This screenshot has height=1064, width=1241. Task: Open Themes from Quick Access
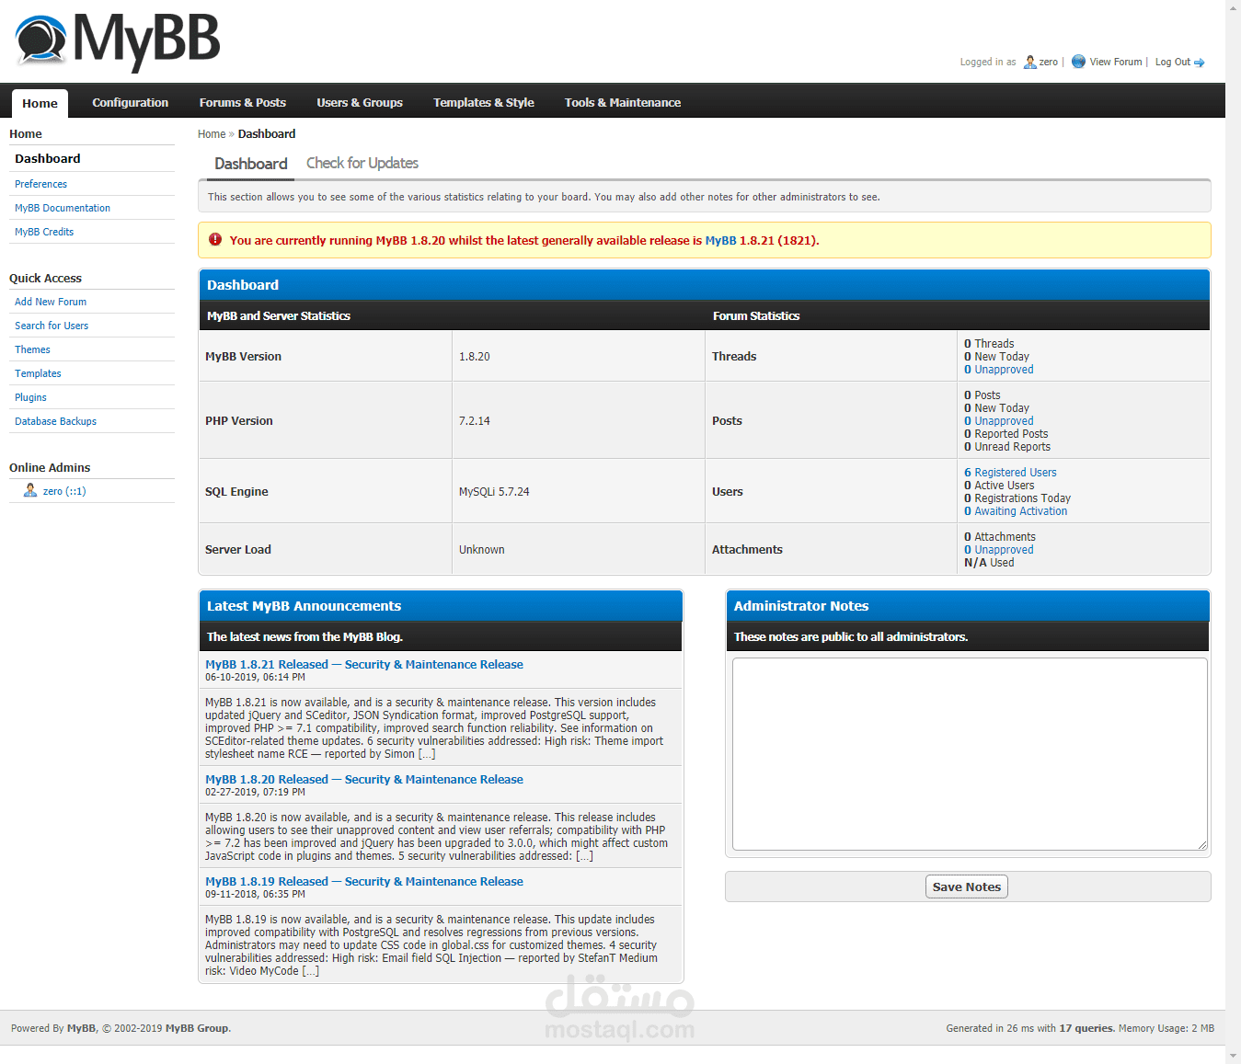(32, 349)
